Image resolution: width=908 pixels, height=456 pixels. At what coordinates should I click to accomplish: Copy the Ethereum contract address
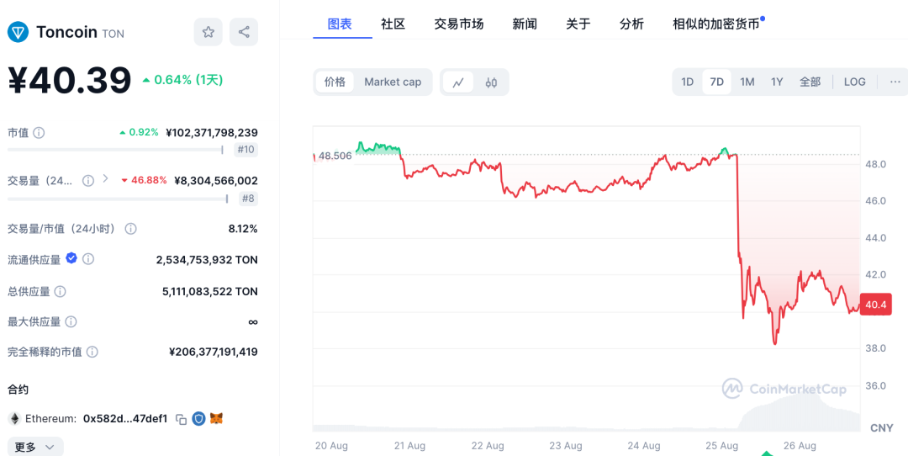coord(181,419)
